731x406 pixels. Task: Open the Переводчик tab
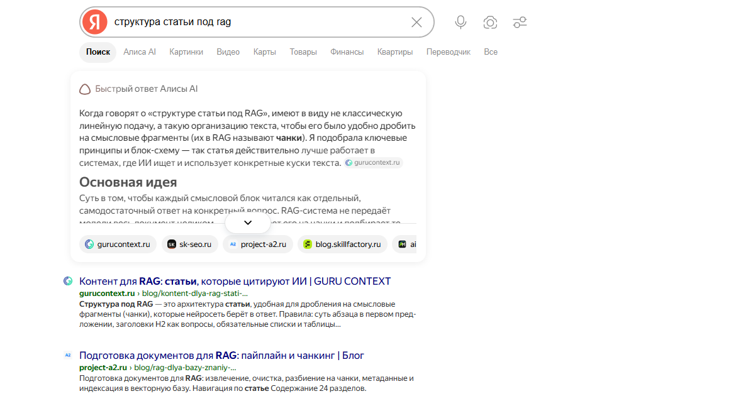click(x=448, y=52)
